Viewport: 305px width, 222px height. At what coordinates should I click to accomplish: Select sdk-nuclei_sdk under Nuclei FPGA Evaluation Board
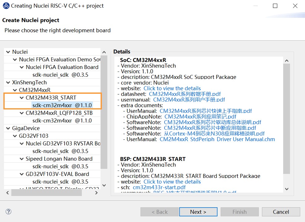coord(60,75)
